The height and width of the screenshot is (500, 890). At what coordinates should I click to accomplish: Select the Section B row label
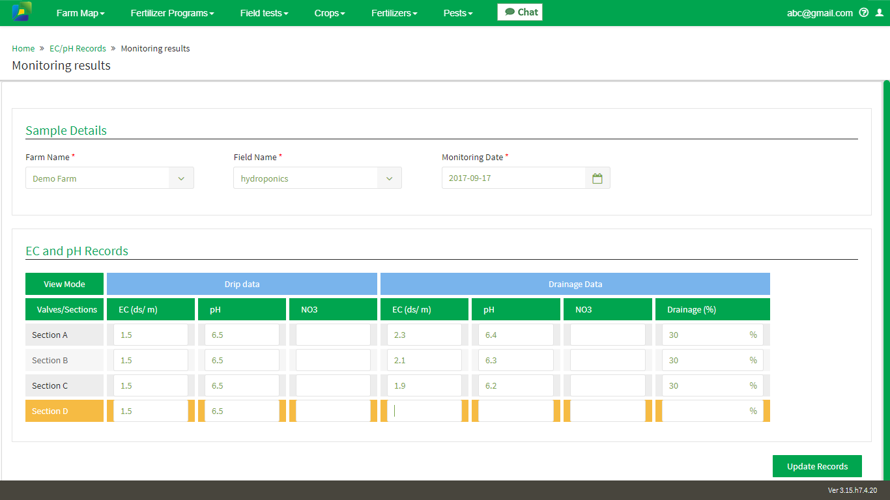click(x=65, y=360)
